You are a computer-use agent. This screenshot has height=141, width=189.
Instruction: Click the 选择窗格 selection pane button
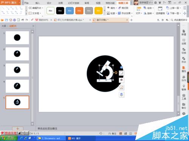pos(160,11)
